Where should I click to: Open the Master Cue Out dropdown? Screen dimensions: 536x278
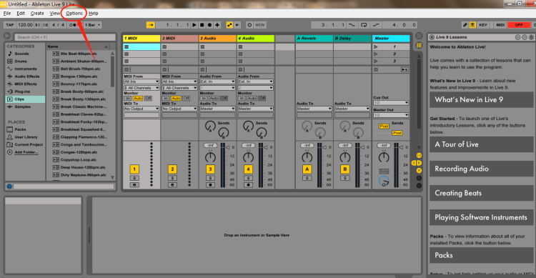tap(391, 103)
